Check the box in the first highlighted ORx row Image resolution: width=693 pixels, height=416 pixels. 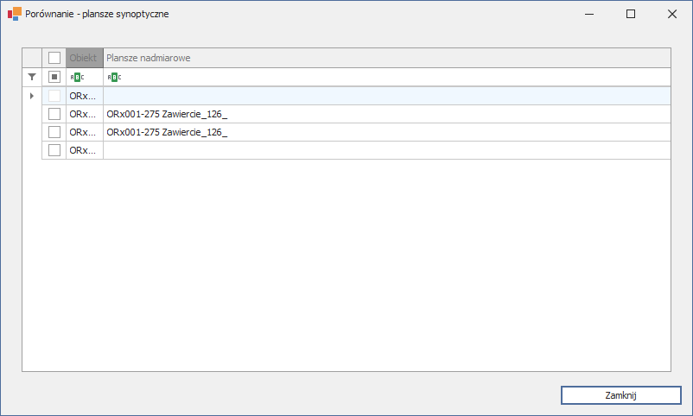54,96
